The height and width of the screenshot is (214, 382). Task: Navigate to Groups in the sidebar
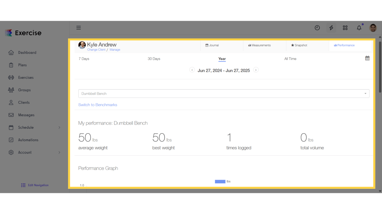[x=24, y=90]
